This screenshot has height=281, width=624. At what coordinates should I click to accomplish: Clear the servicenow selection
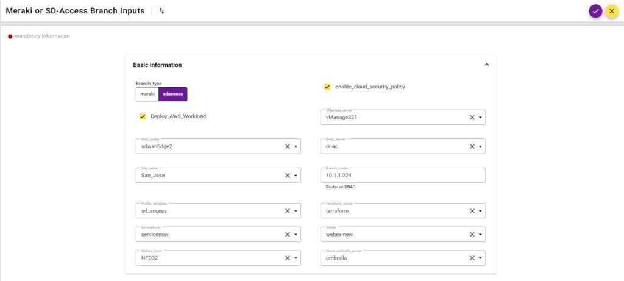point(288,235)
